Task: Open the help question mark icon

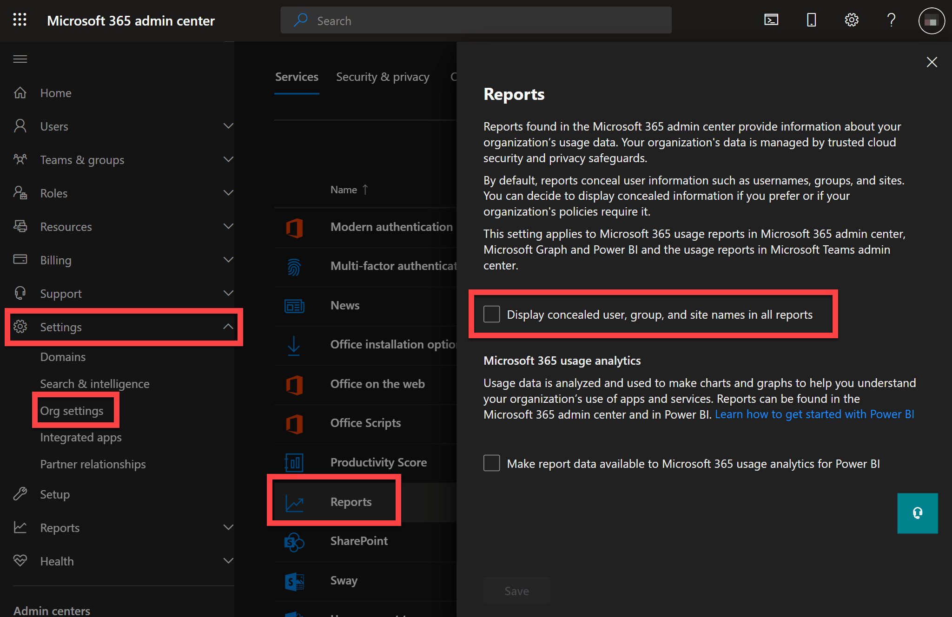Action: click(x=891, y=20)
